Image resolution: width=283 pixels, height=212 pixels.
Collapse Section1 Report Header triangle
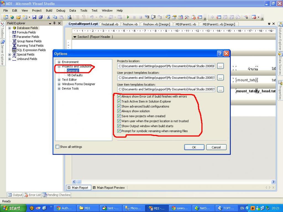[75, 37]
